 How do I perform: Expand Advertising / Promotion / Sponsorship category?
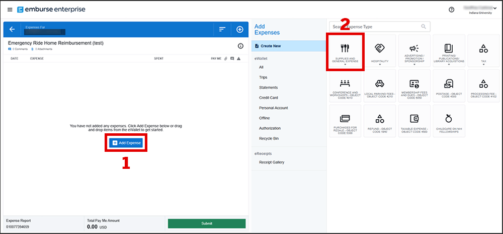pyautogui.click(x=414, y=52)
